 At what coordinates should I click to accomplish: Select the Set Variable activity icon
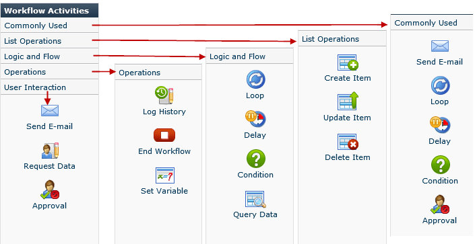[165, 175]
